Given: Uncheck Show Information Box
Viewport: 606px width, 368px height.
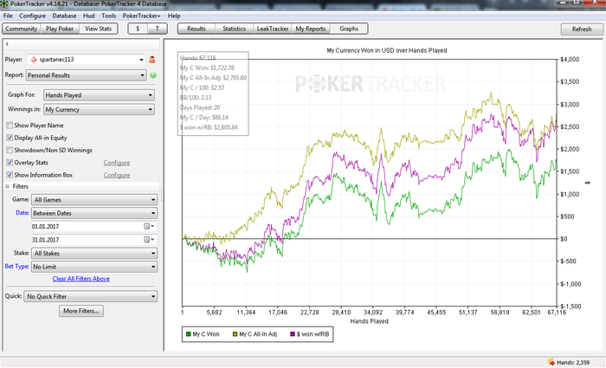Looking at the screenshot, I should pyautogui.click(x=10, y=175).
